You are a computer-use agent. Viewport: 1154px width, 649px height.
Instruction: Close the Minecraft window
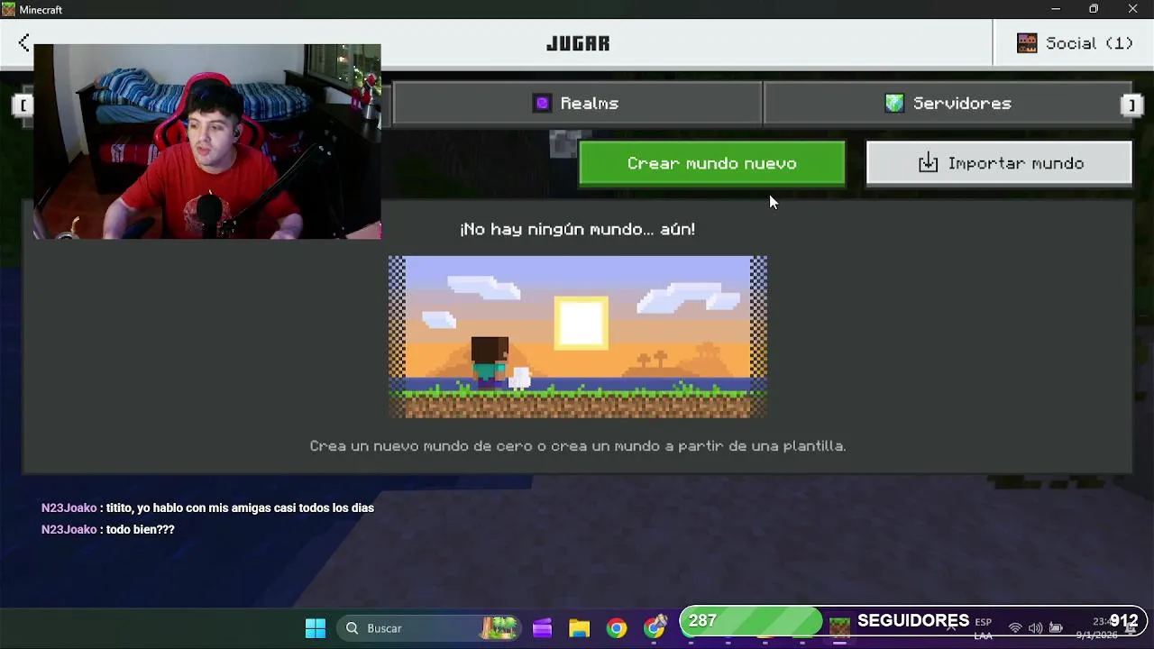pyautogui.click(x=1133, y=9)
